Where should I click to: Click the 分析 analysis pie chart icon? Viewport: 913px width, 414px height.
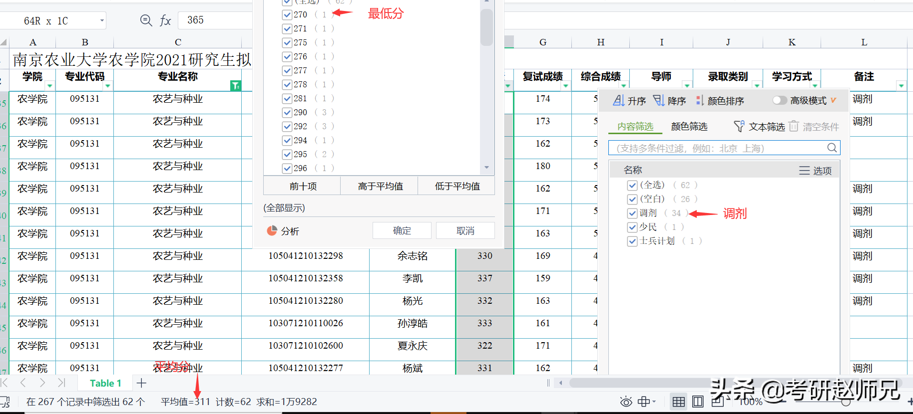coord(272,231)
